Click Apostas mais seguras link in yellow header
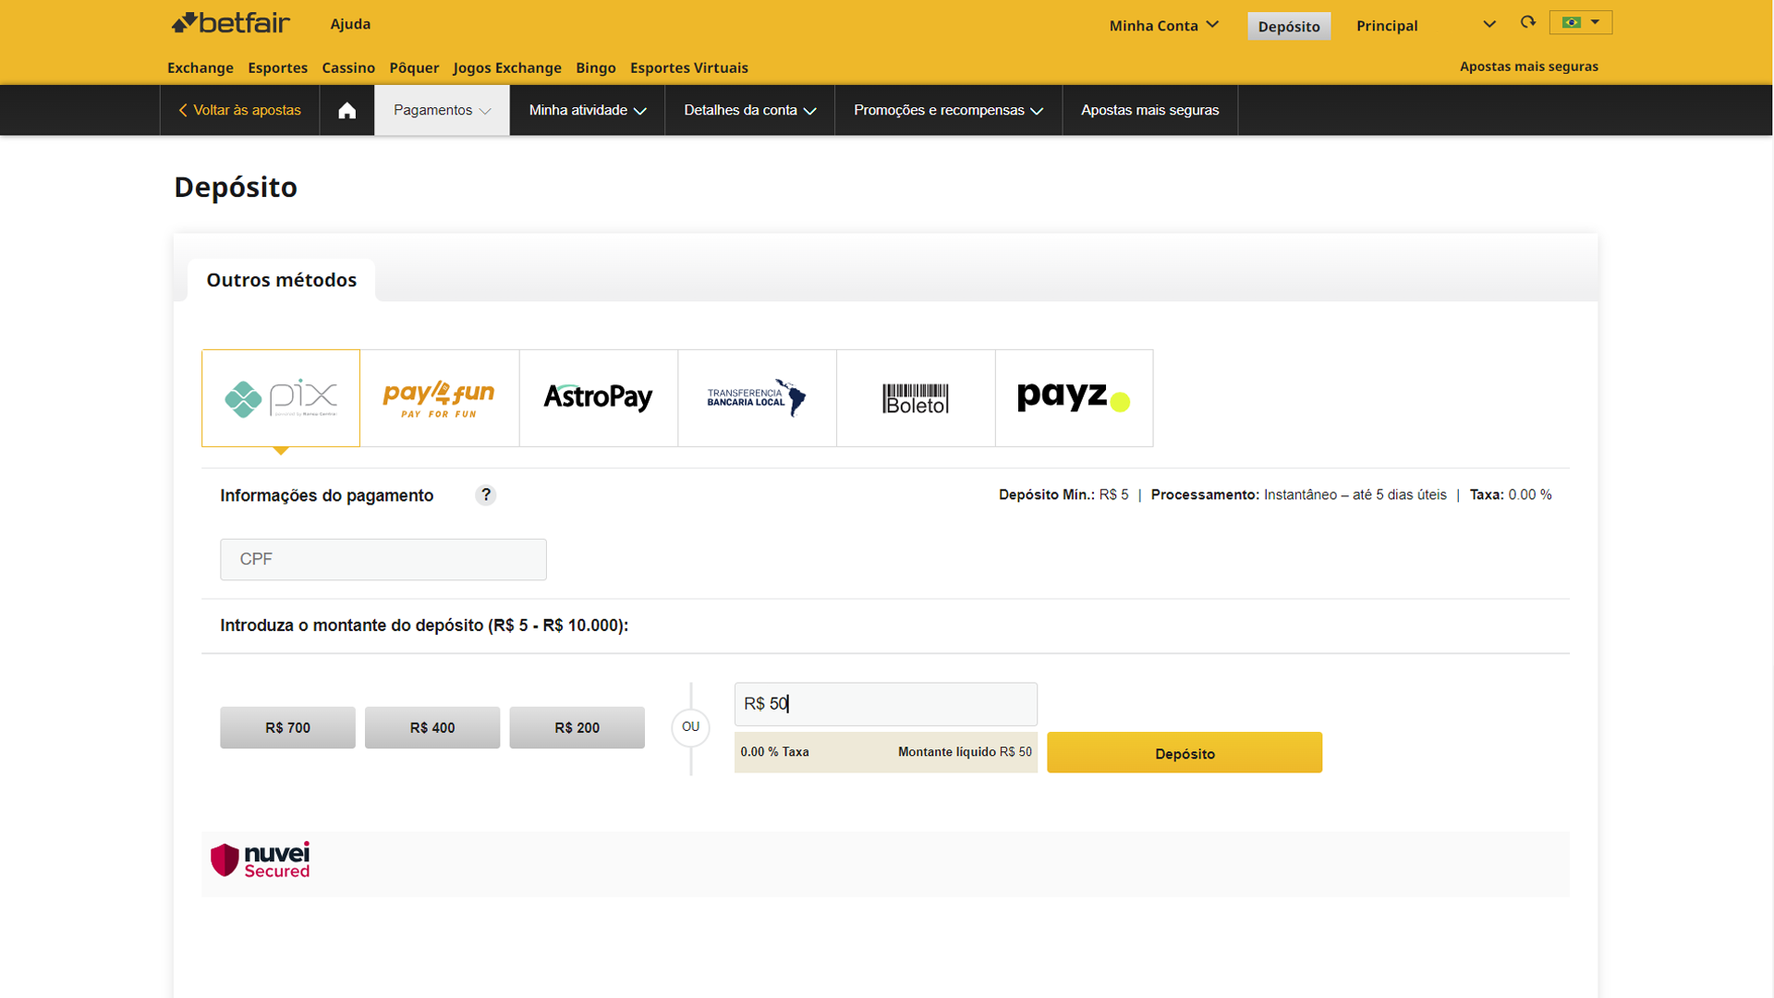1774x998 pixels. click(1528, 67)
